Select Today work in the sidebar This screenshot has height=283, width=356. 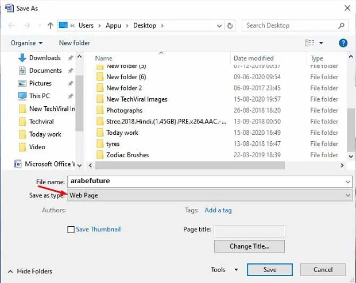click(x=45, y=134)
